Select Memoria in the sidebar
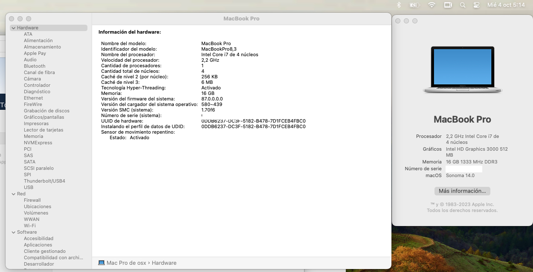 coord(33,136)
